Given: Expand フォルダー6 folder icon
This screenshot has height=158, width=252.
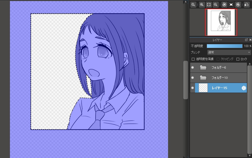Looking at the screenshot, I should click(x=203, y=68).
